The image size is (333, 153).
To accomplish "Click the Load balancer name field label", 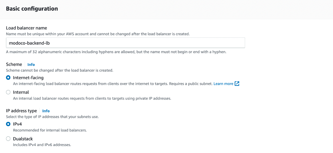I will (27, 28).
